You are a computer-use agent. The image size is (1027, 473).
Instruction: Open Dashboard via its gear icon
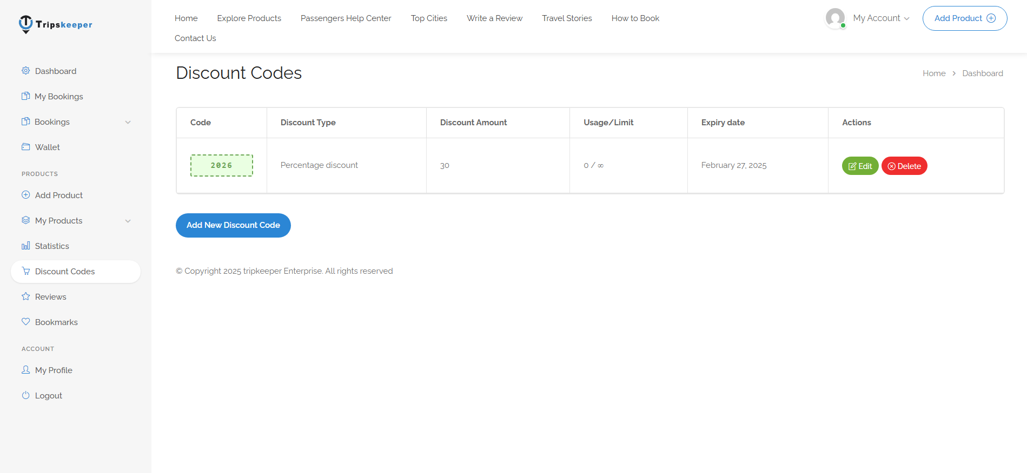pyautogui.click(x=25, y=71)
